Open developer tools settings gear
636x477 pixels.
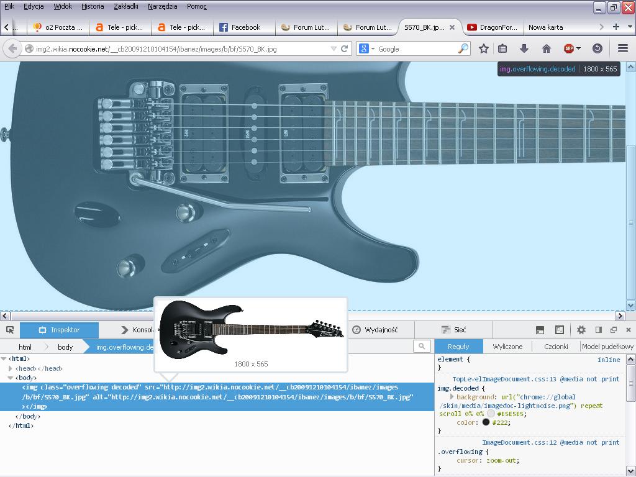coord(581,330)
